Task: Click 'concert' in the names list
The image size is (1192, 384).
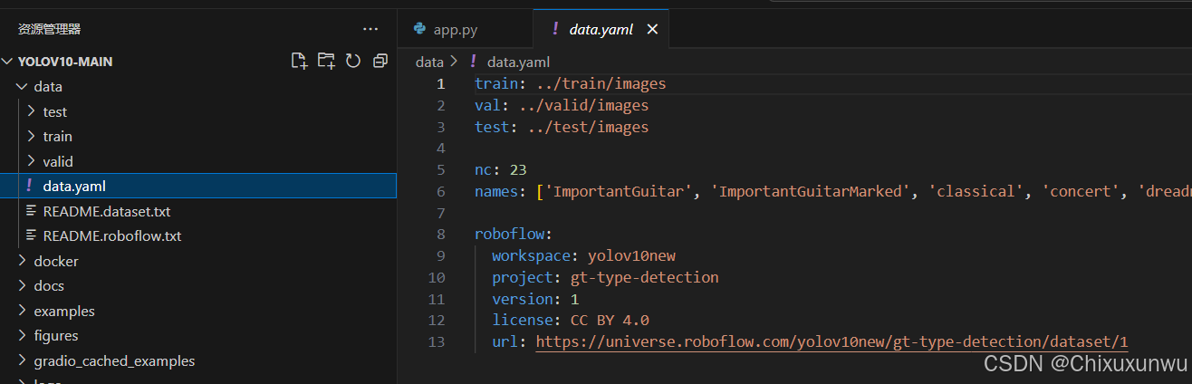Action: [1081, 191]
